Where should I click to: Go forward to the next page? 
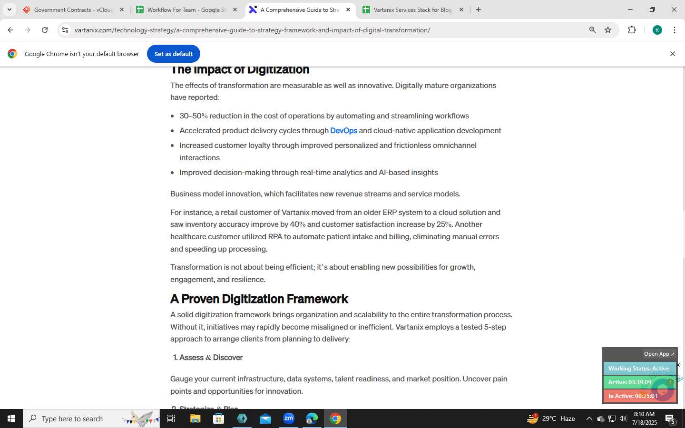point(28,30)
